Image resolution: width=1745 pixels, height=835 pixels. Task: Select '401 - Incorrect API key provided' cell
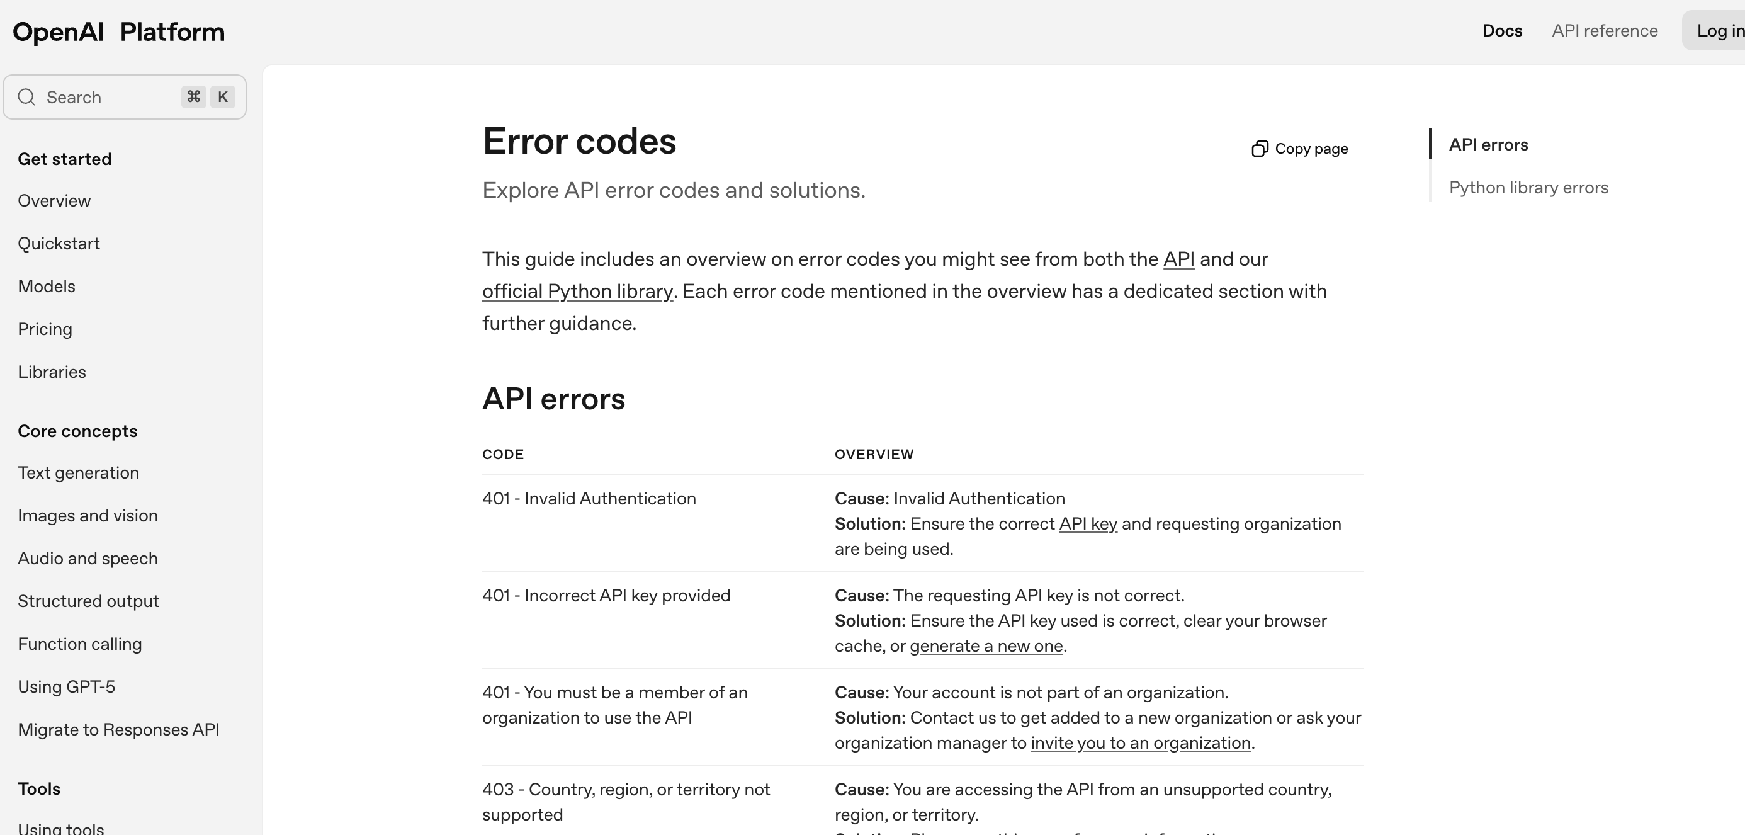(606, 595)
